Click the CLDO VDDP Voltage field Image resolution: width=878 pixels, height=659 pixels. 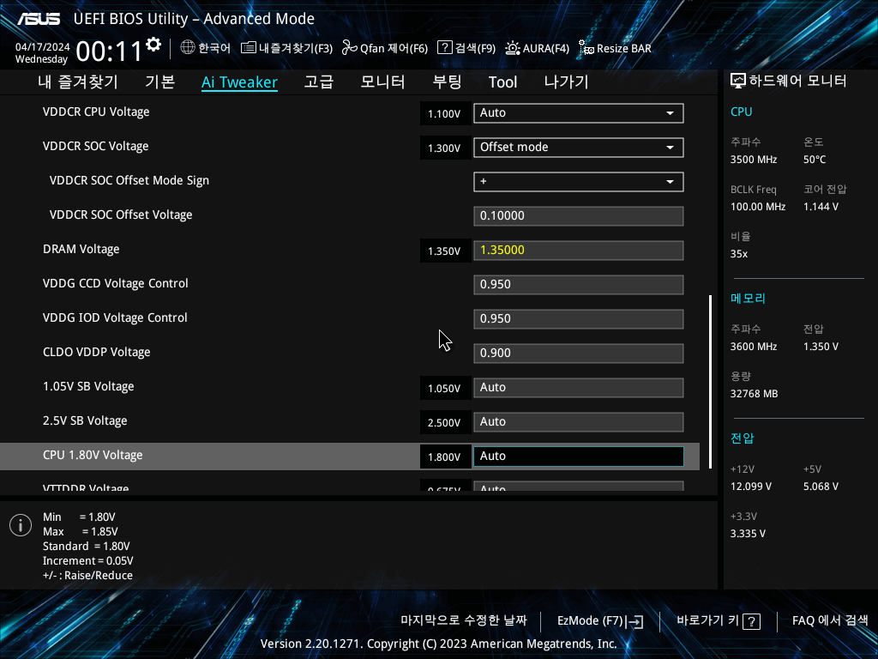[x=579, y=354]
